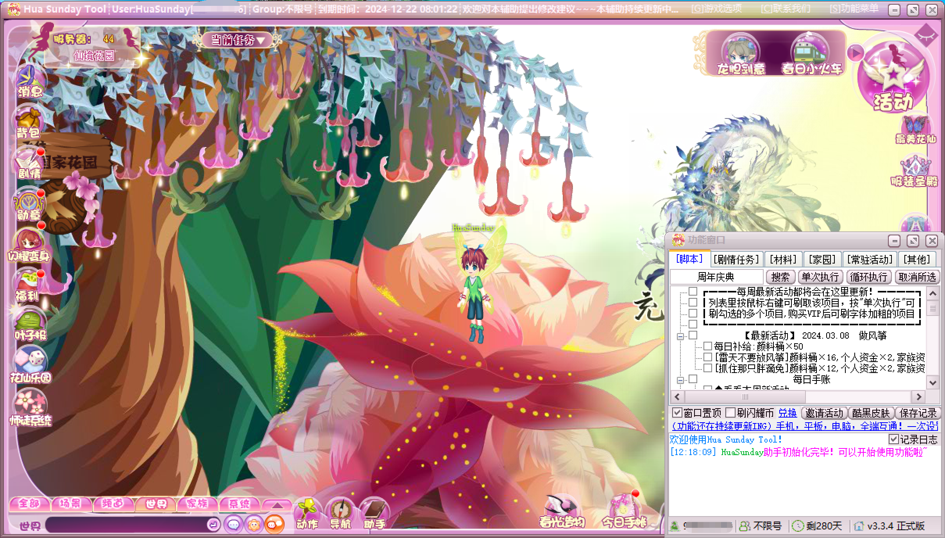Click the purple play arrow beside event icons

click(855, 53)
